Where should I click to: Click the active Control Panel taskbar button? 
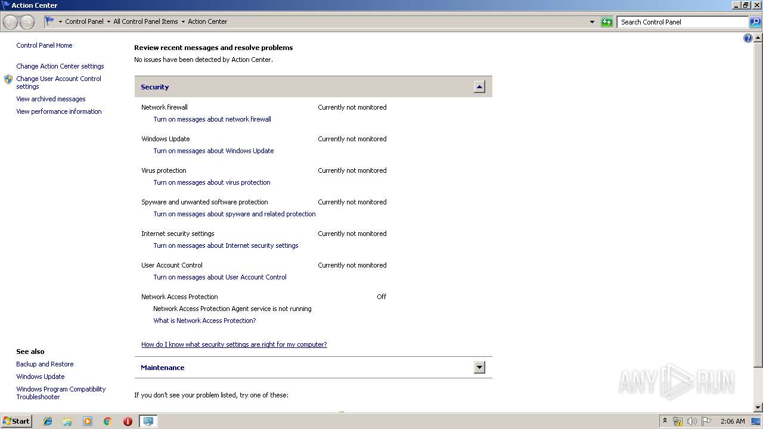click(x=148, y=421)
